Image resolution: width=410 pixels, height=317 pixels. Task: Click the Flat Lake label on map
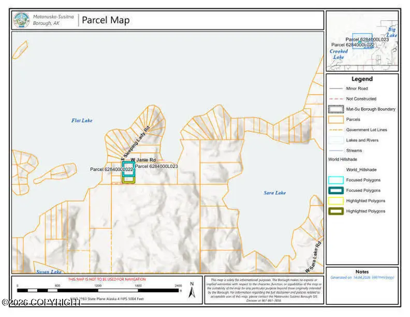(82, 121)
